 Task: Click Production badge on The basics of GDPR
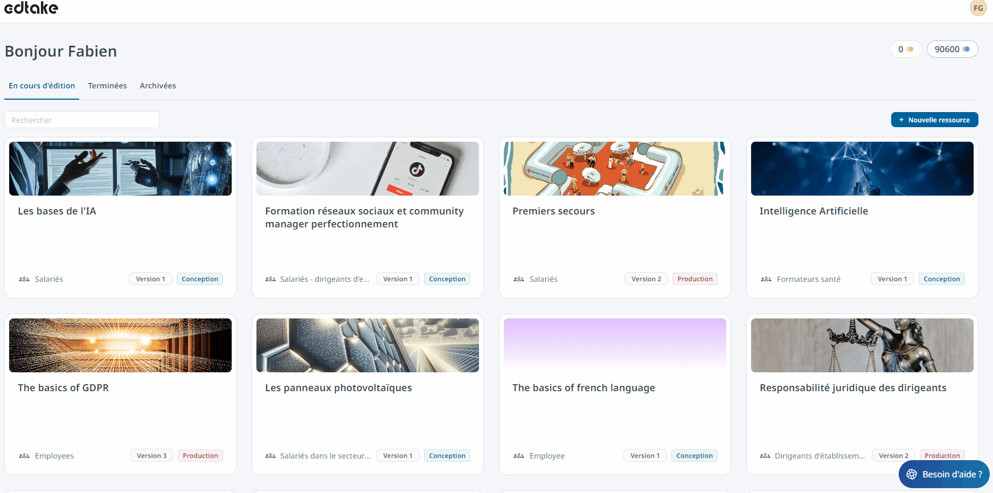200,456
